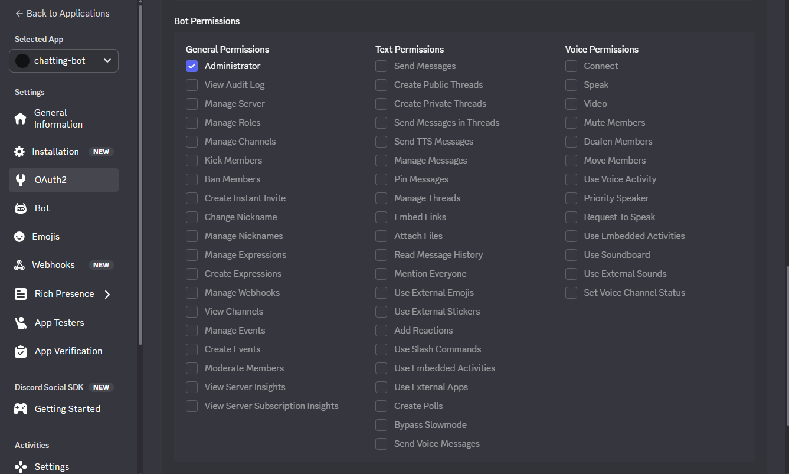This screenshot has height=474, width=789.
Task: Click the Webhooks icon in sidebar
Action: 19,265
